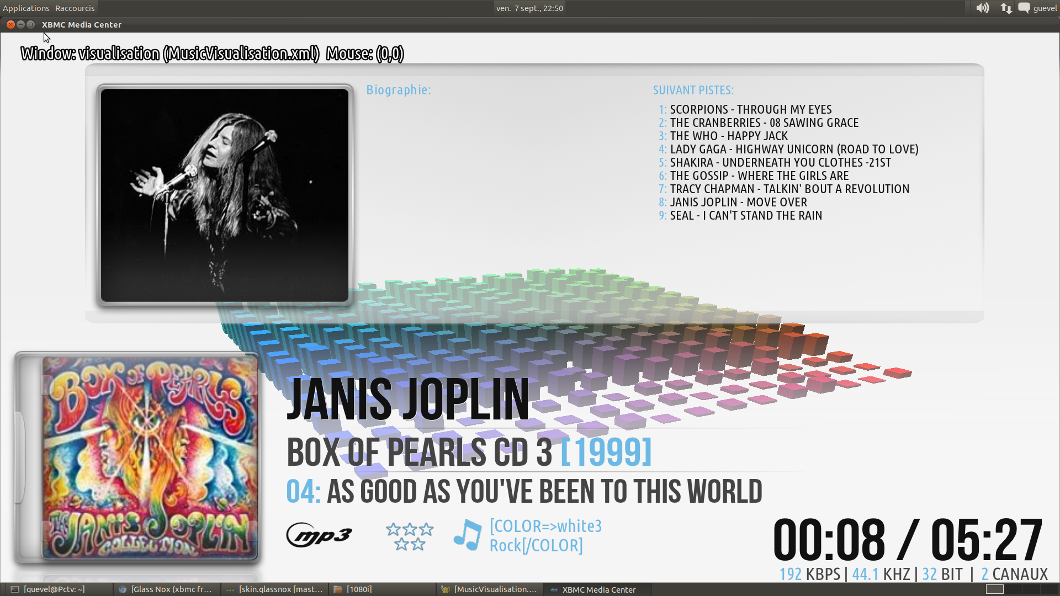The image size is (1060, 596).
Task: Select Janis Joplin - Move Over track
Action: tap(733, 202)
